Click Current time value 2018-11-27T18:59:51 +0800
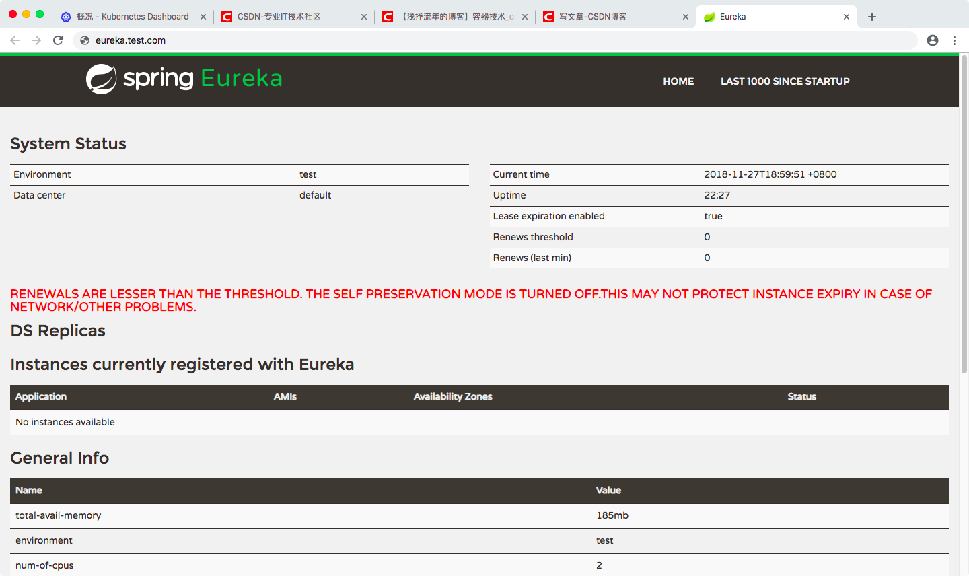 click(770, 174)
